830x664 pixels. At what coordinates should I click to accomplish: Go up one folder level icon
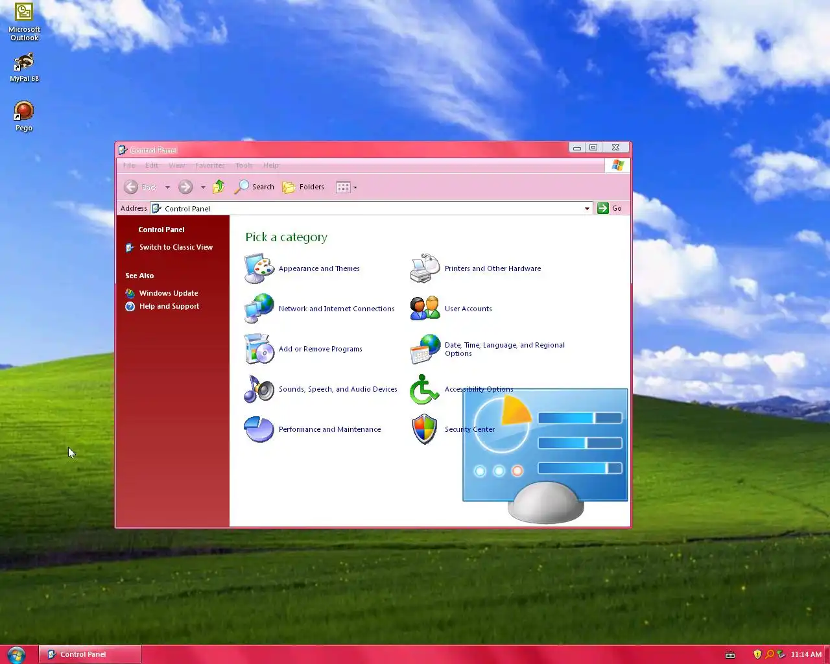(219, 187)
